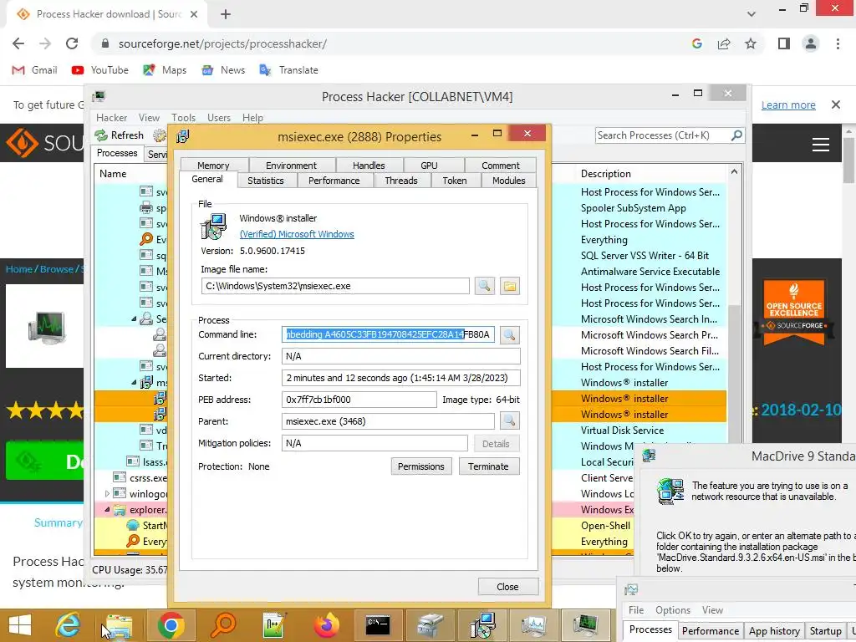The width and height of the screenshot is (856, 642).
Task: Open the file location folder icon button
Action: [x=509, y=286]
